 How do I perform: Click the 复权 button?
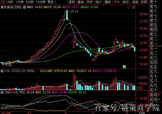pos(72,2)
